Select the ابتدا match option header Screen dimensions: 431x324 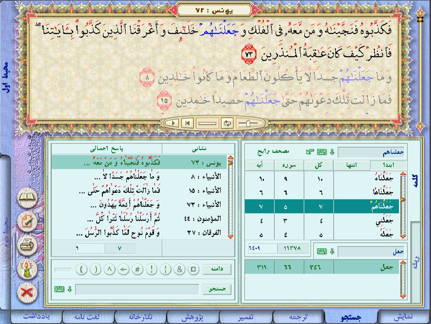tap(388, 165)
